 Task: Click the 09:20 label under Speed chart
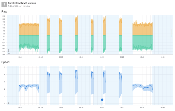point(122,108)
